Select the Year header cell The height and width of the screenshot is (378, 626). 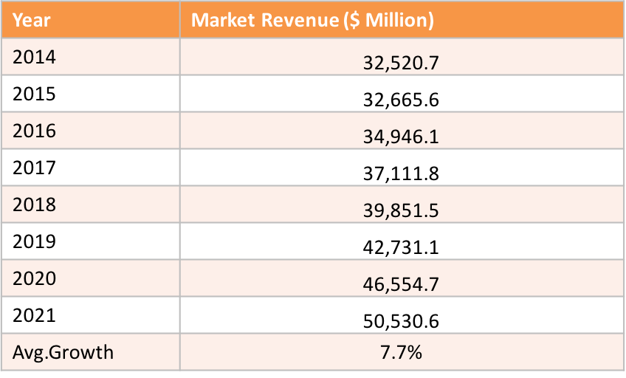[x=91, y=19]
